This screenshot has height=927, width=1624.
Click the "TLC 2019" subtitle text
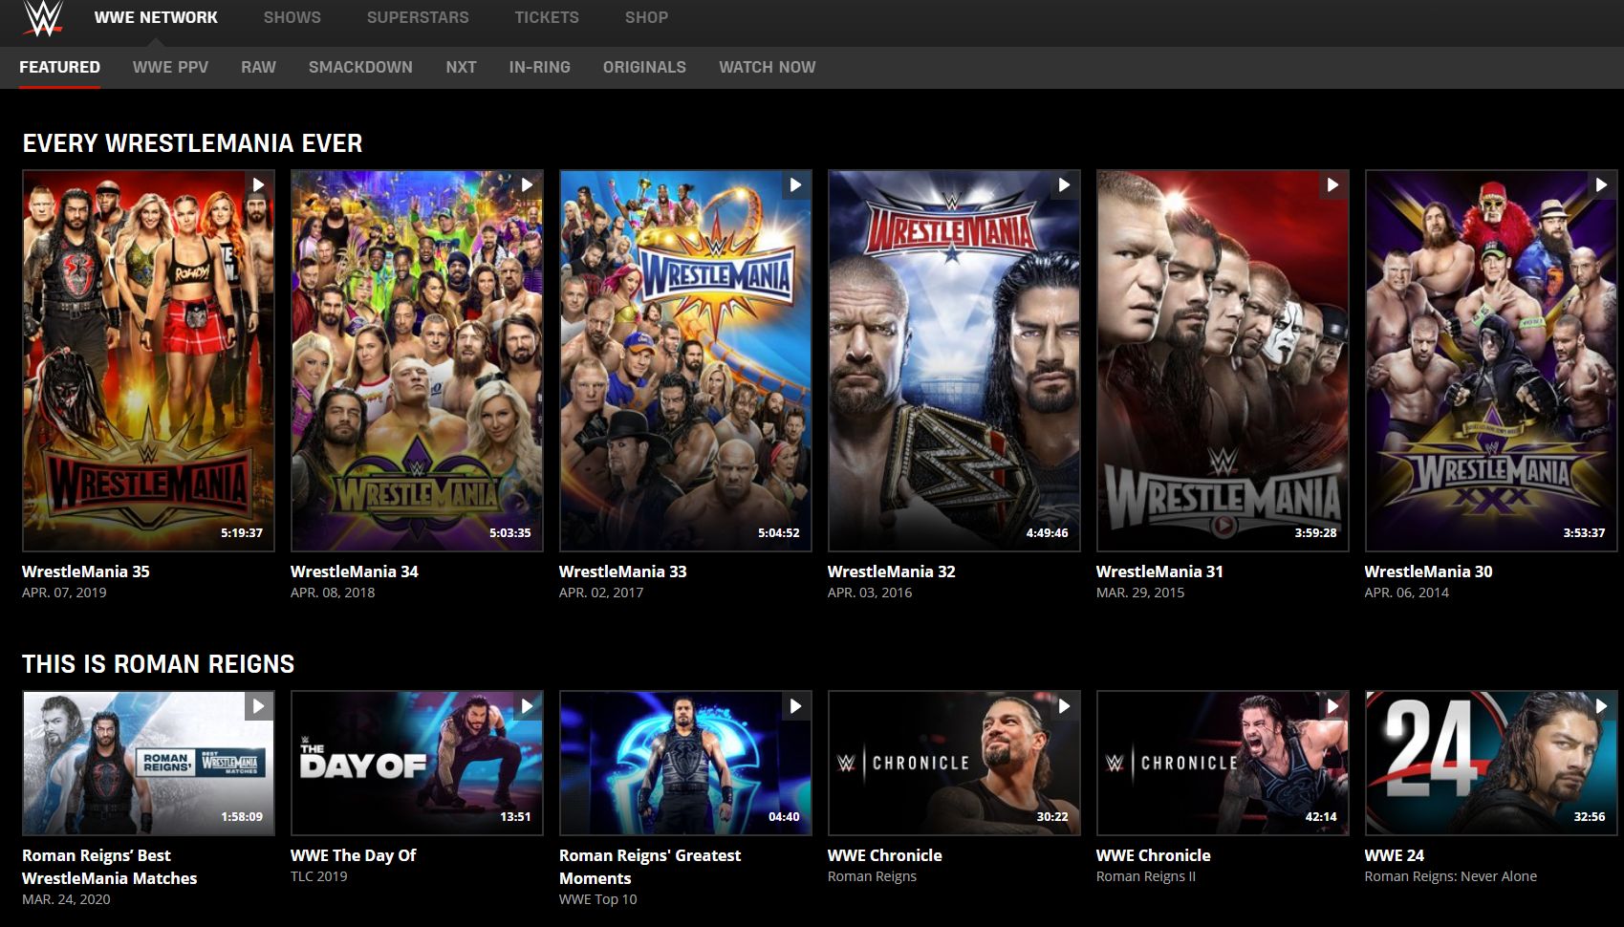click(x=319, y=876)
